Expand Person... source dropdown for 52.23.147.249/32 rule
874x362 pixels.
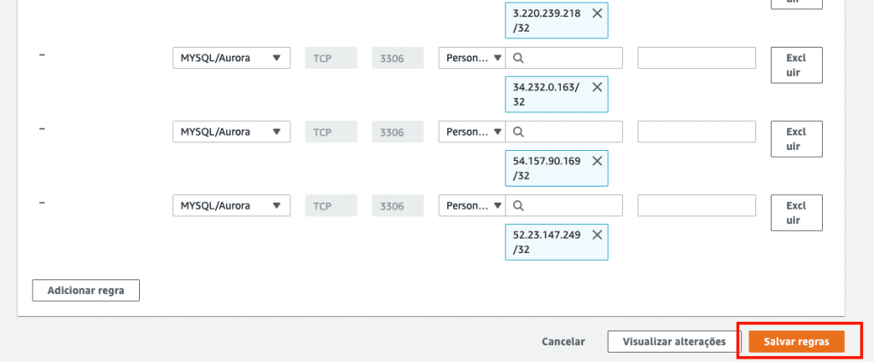472,205
